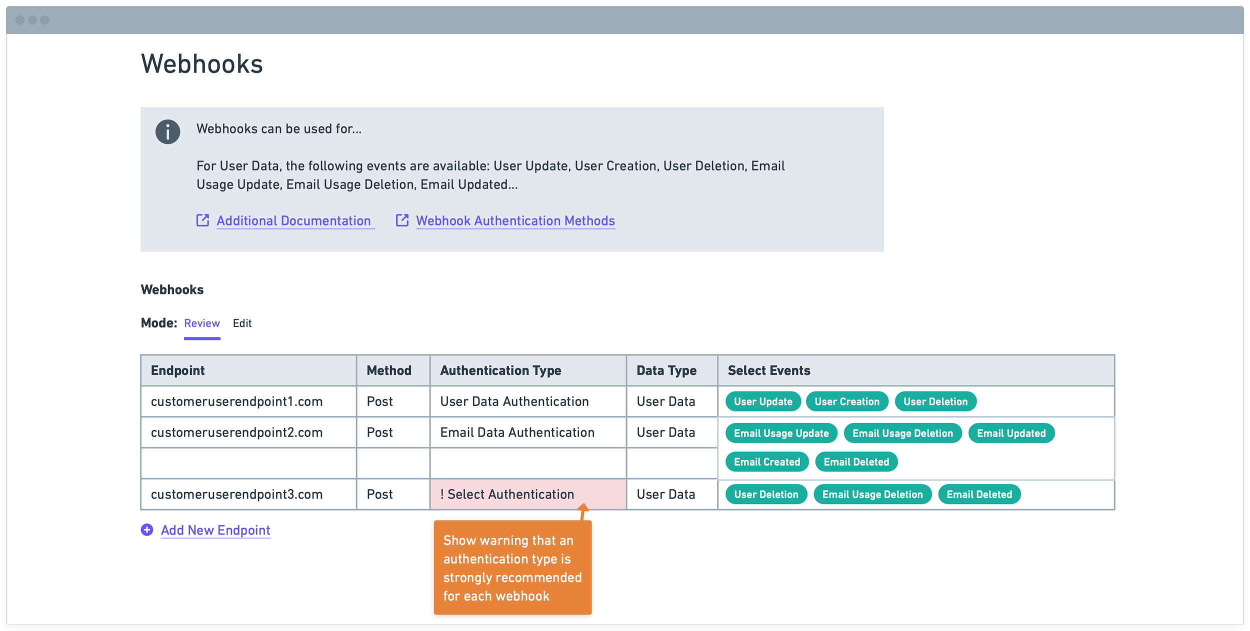Click the plus icon for new endpoint
This screenshot has height=631, width=1250.
(x=147, y=530)
